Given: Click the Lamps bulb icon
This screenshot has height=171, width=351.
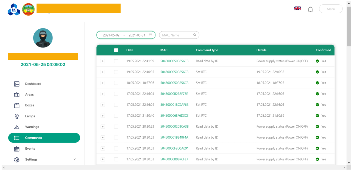Looking at the screenshot, I should [x=17, y=116].
